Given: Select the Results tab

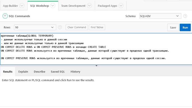Looking at the screenshot, I should point(8,72).
